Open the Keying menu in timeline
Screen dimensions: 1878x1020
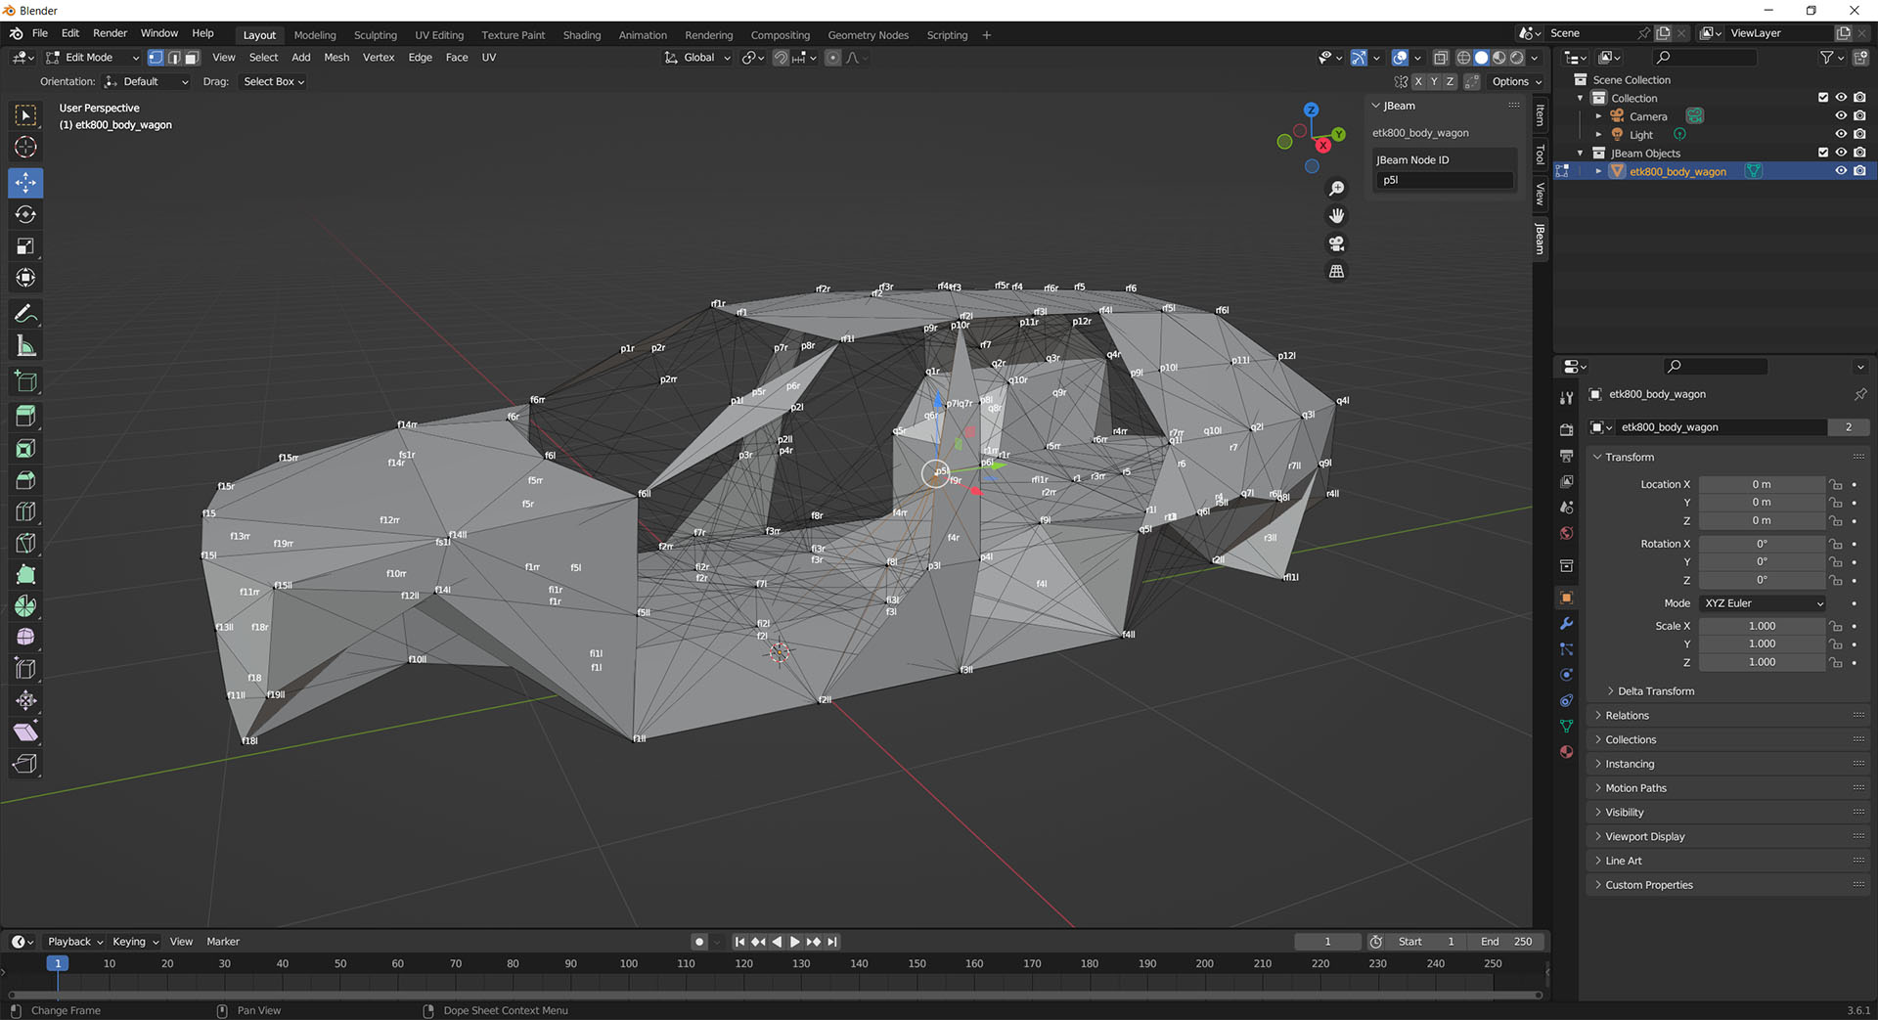pyautogui.click(x=135, y=942)
